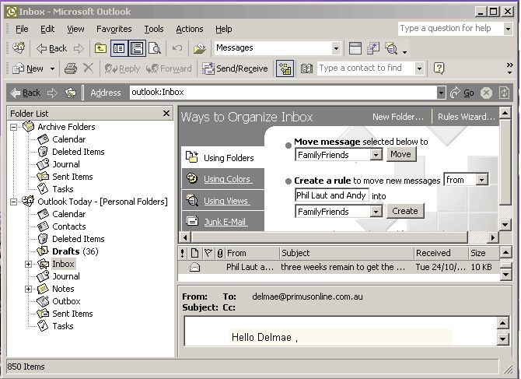This screenshot has width=521, height=379.
Task: Open the Tools menu
Action: coord(153,29)
